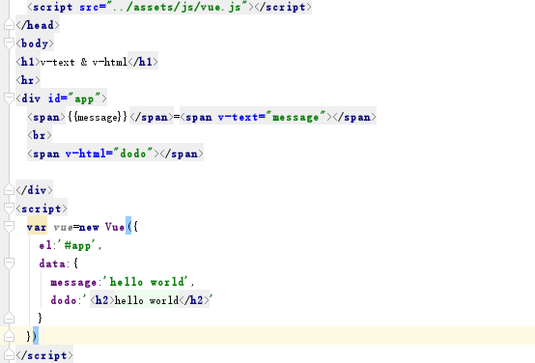Fold the 'data: {' object block
This screenshot has width=535, height=363.
tap(9, 264)
